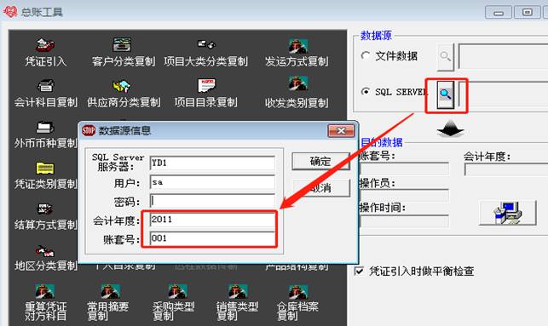Open 项目目录复制 icon
The image size is (548, 326).
click(x=206, y=85)
